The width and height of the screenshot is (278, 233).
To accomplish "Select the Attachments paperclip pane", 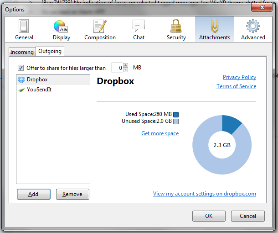I will [x=214, y=30].
